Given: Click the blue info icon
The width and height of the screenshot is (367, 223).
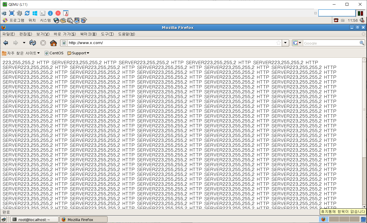Looking at the screenshot, I should coord(50,13).
